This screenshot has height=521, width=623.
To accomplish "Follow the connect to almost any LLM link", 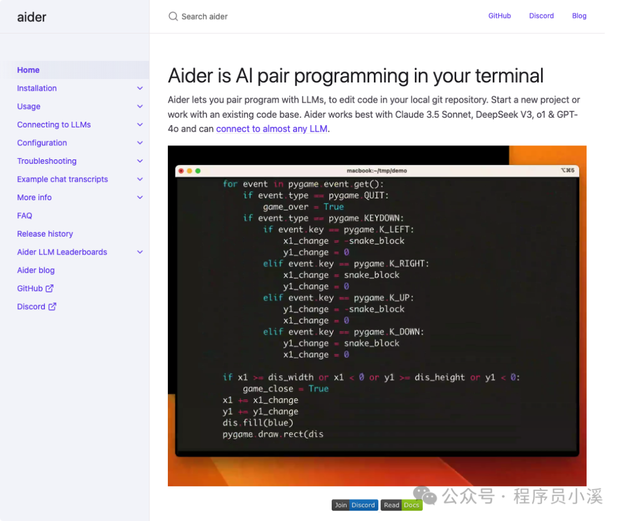I will click(272, 129).
